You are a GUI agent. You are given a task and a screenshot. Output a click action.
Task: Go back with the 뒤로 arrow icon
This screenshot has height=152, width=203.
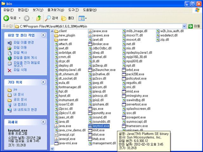(x=6, y=18)
